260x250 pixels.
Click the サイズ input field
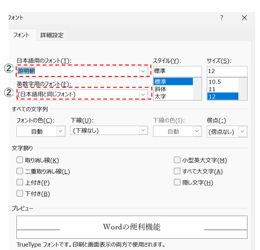227,71
